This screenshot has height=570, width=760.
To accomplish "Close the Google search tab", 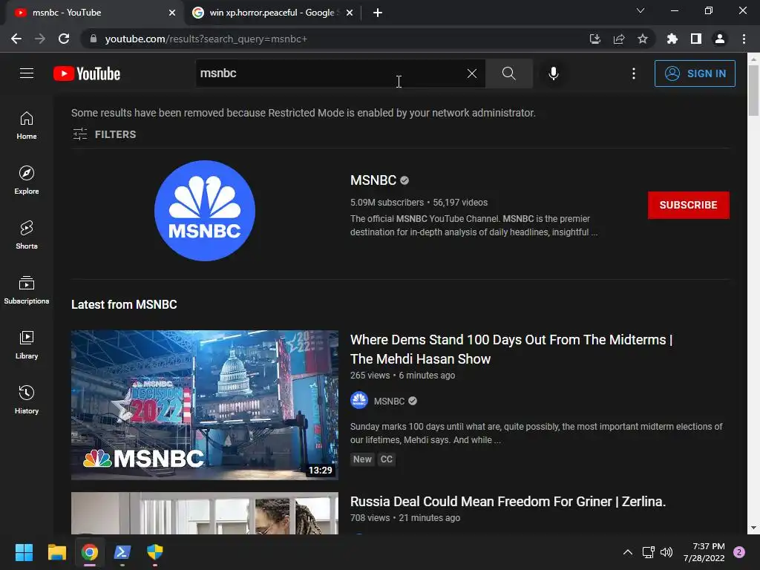I will point(350,13).
